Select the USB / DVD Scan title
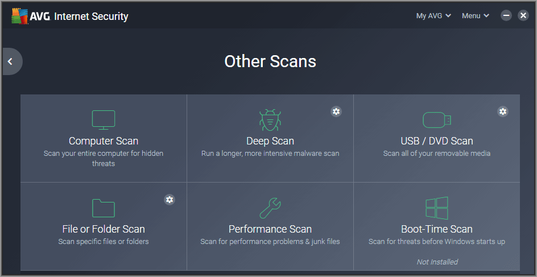The height and width of the screenshot is (277, 537). pyautogui.click(x=437, y=141)
